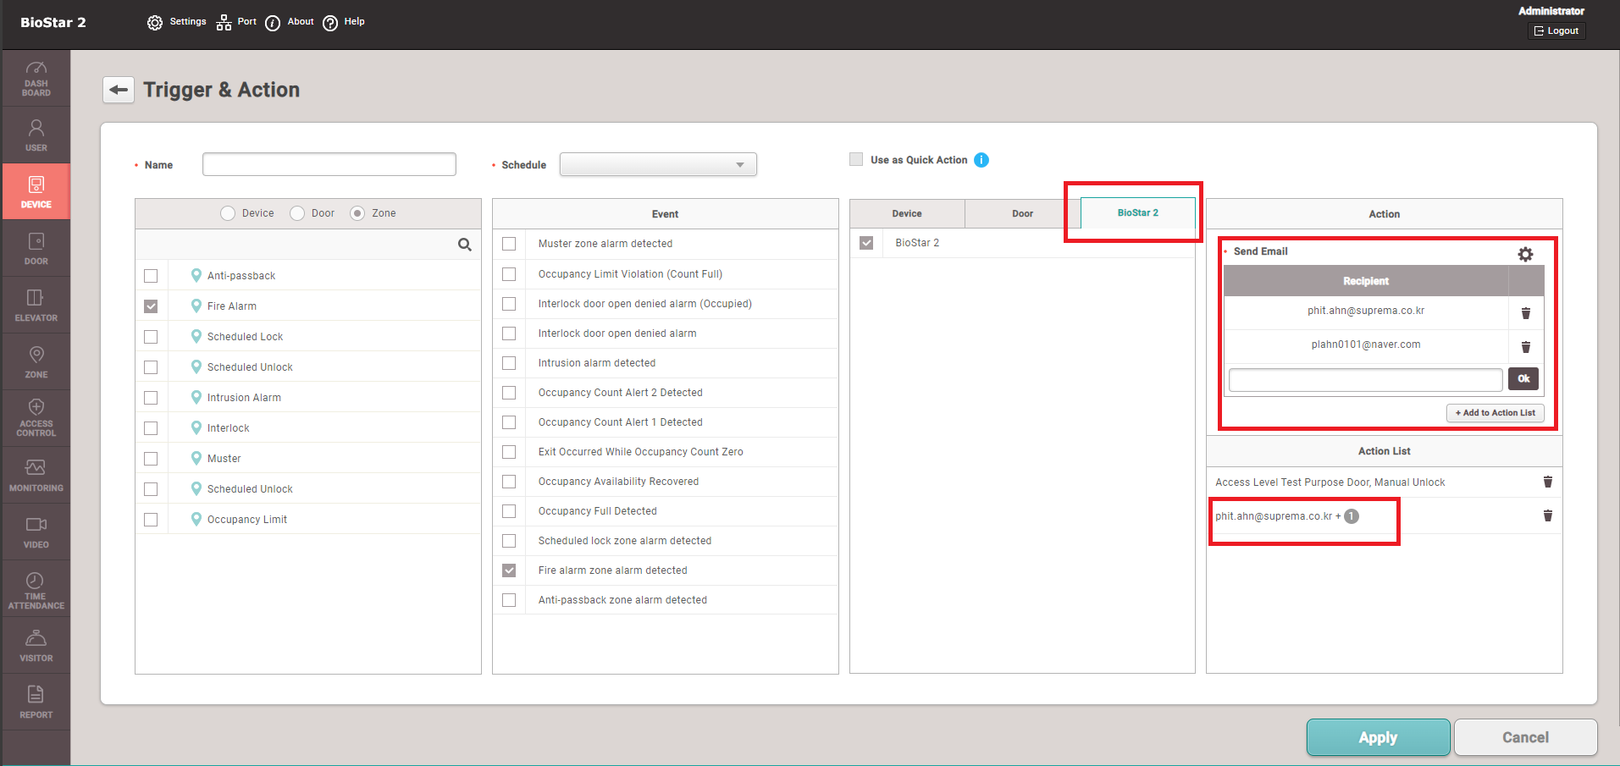Check the Muster zone
The height and width of the screenshot is (766, 1620).
pyautogui.click(x=151, y=459)
